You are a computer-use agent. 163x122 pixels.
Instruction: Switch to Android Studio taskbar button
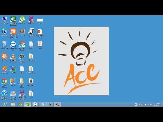tap(28, 104)
